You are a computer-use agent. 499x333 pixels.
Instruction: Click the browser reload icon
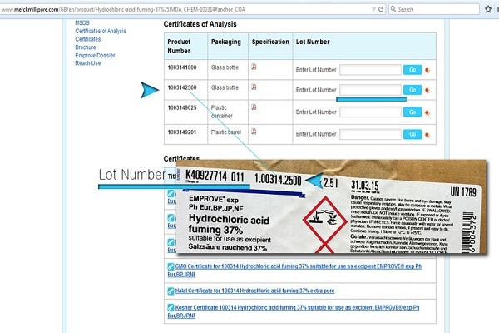[381, 9]
